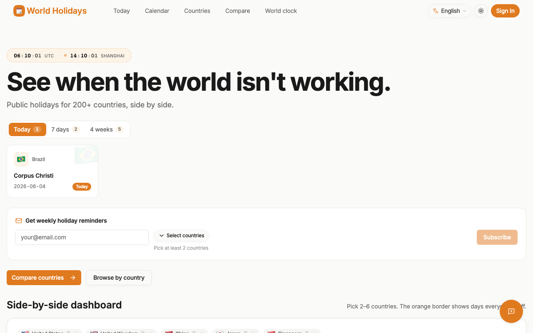Click the Subscribe button
The image size is (533, 333).
497,237
